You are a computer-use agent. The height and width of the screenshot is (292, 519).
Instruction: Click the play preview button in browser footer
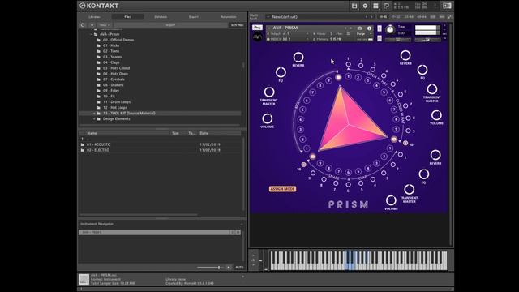[x=229, y=267]
